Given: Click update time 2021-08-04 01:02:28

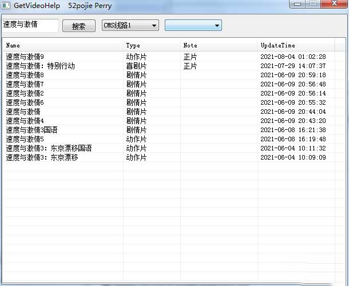Looking at the screenshot, I should [293, 57].
